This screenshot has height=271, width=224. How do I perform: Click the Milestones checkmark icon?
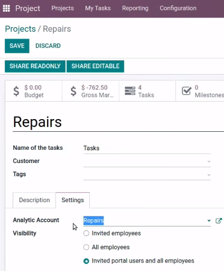pos(186,91)
